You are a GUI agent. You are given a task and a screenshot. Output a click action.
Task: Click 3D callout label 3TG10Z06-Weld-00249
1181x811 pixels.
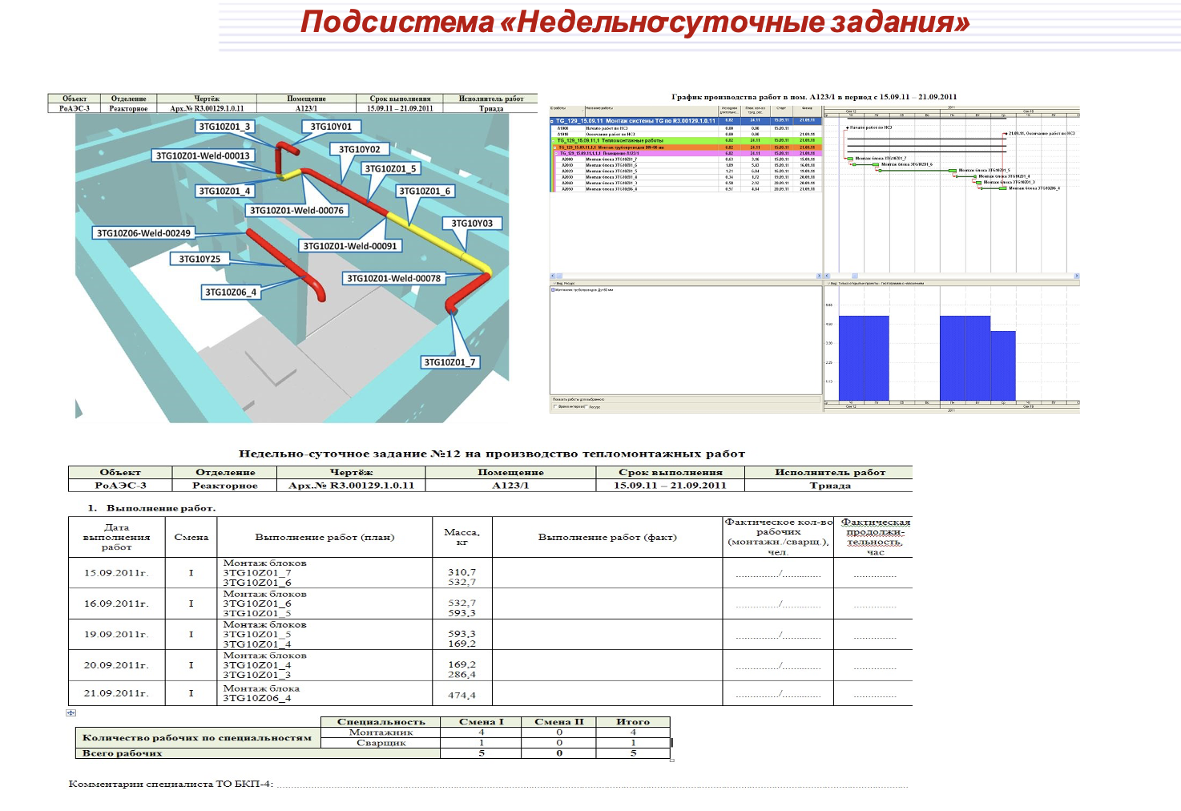click(143, 233)
